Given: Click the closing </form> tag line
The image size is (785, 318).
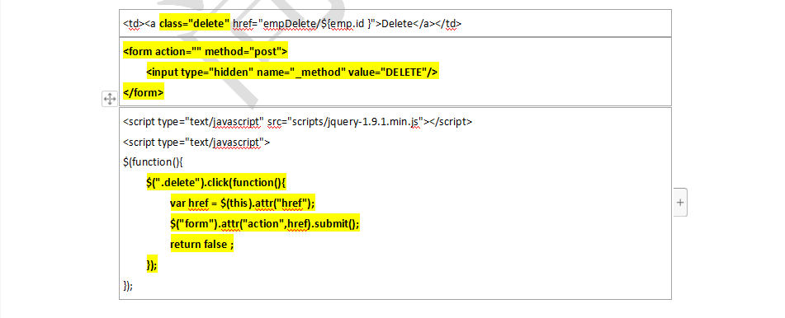Looking at the screenshot, I should 143,92.
